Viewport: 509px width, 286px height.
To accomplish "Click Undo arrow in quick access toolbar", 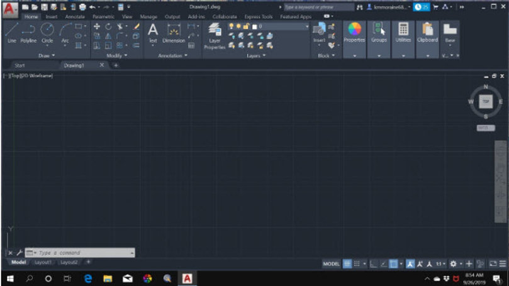I will point(92,7).
